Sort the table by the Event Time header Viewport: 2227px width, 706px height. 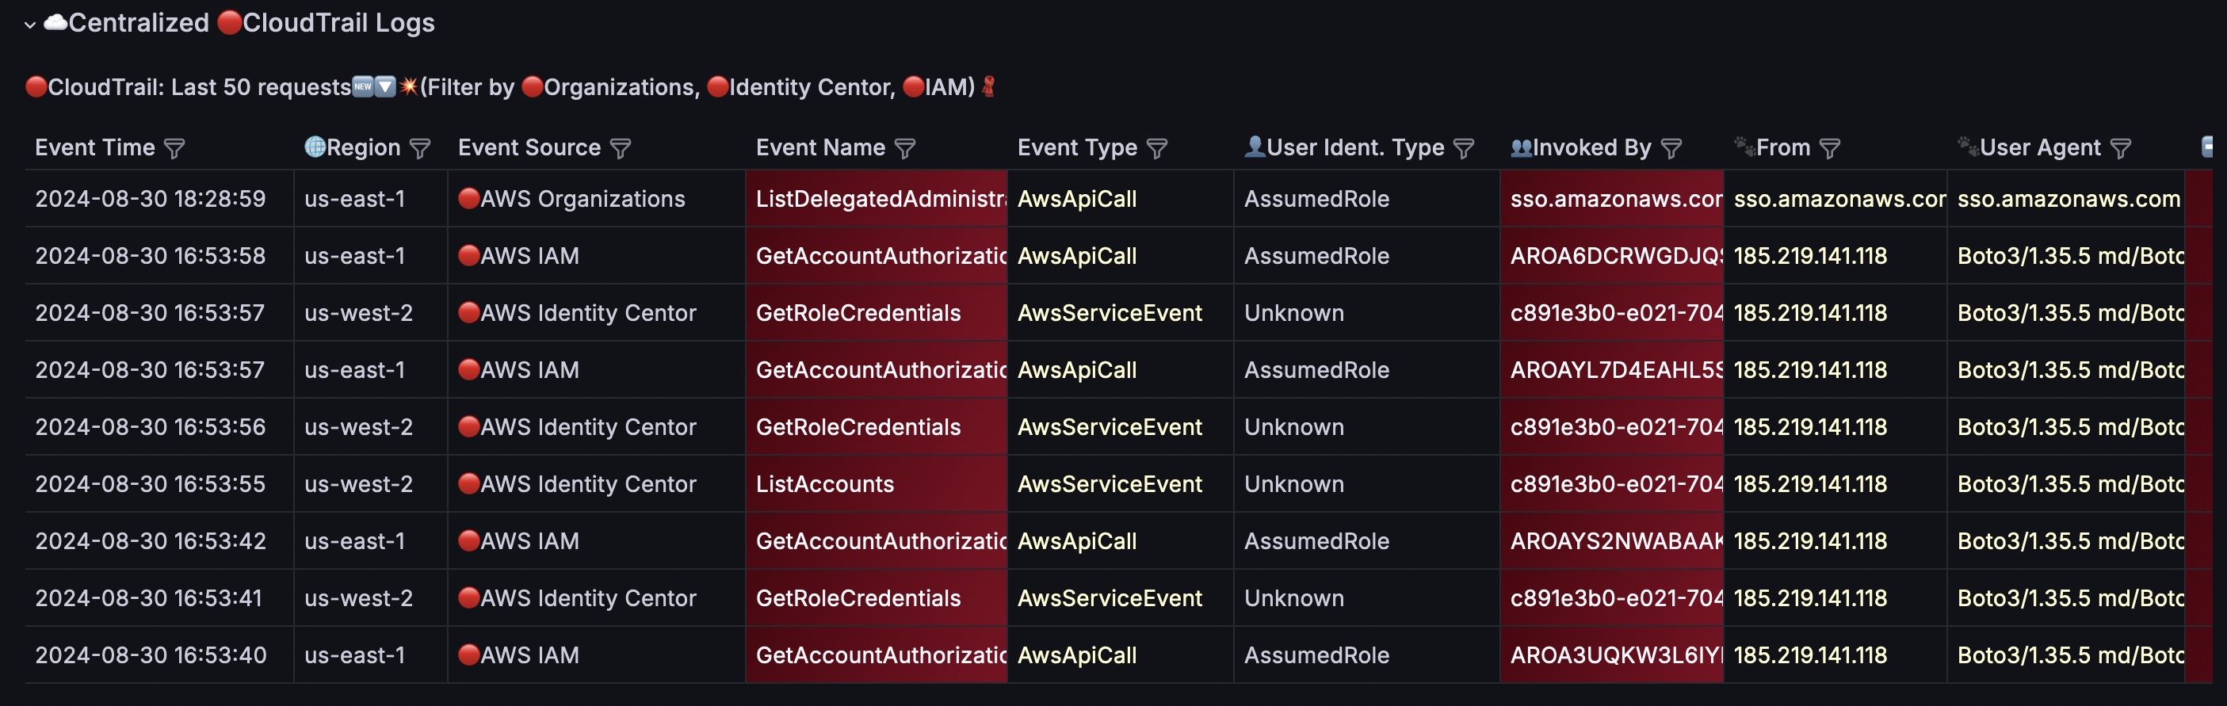pyautogui.click(x=95, y=147)
